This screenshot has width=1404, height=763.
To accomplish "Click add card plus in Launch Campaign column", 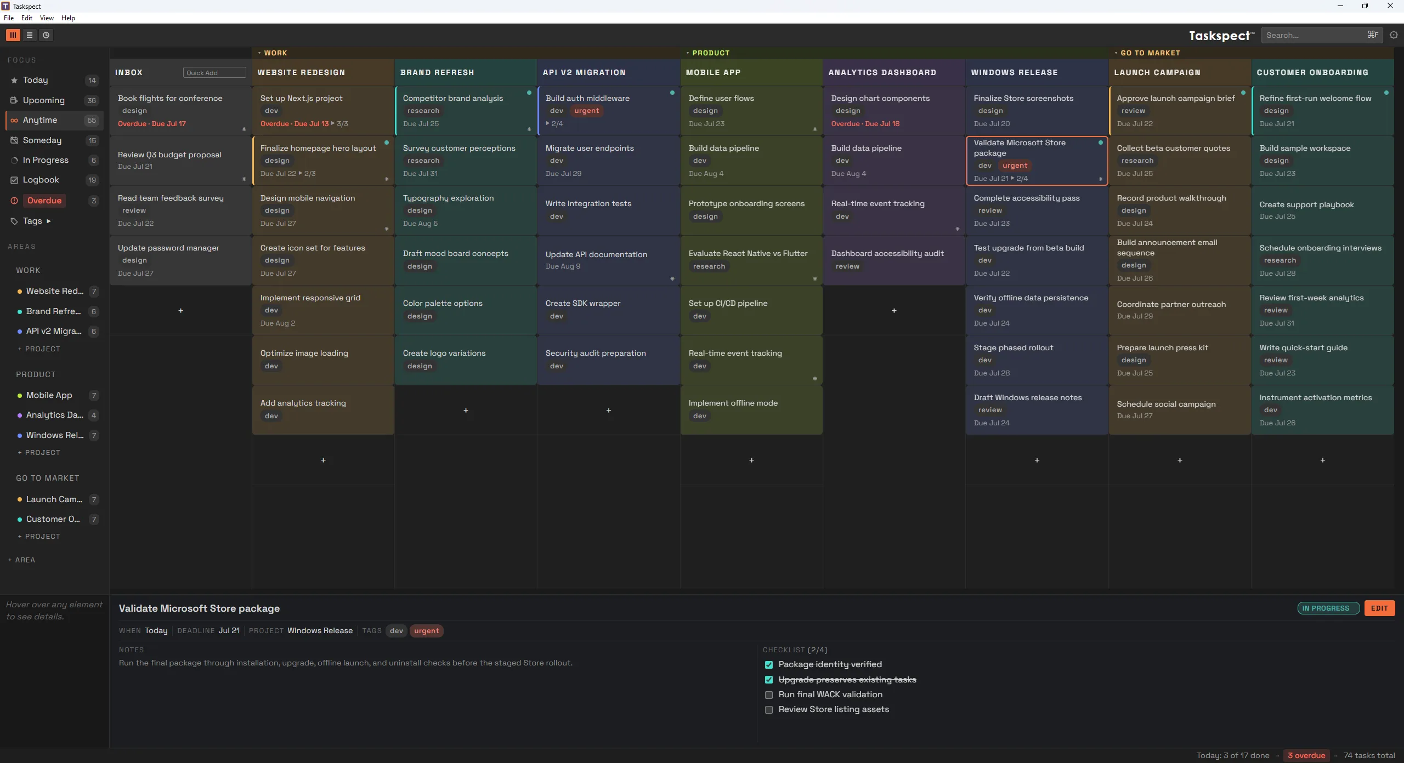I will [1180, 460].
